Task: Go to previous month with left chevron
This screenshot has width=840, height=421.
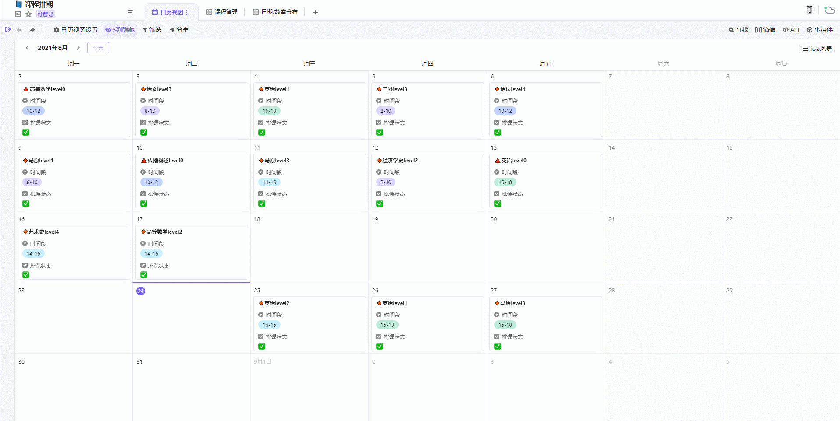Action: point(27,48)
